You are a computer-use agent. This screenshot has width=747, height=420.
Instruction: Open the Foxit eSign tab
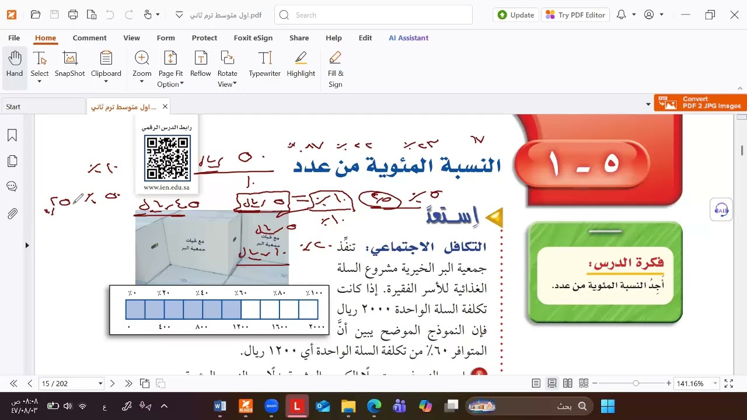point(253,38)
